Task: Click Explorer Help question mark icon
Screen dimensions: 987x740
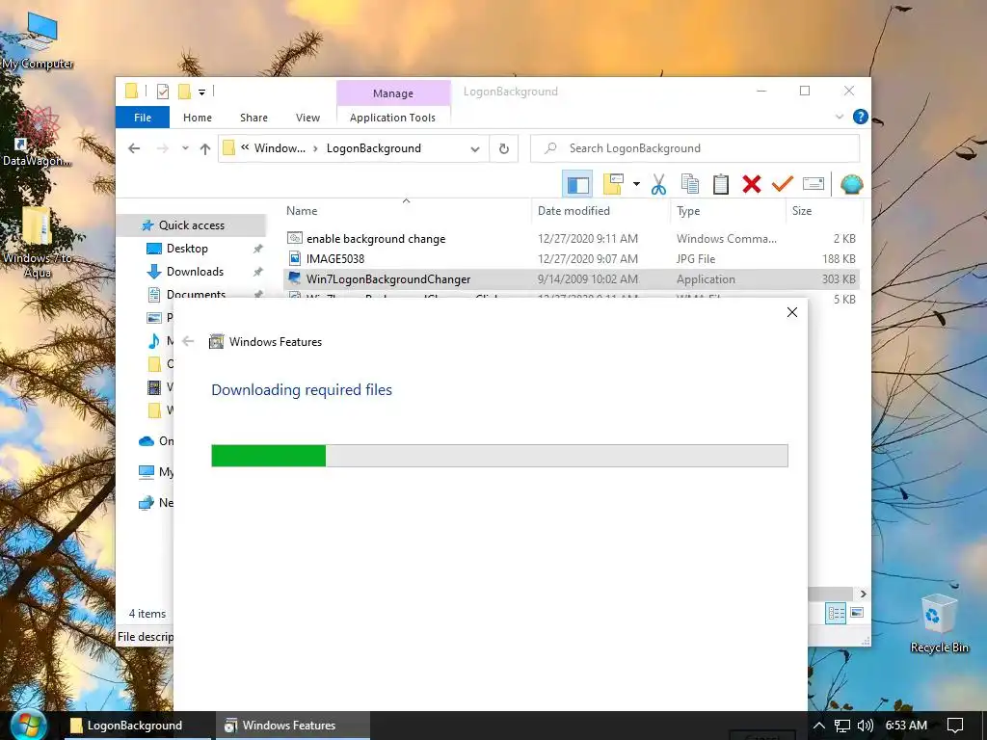Action: click(860, 117)
